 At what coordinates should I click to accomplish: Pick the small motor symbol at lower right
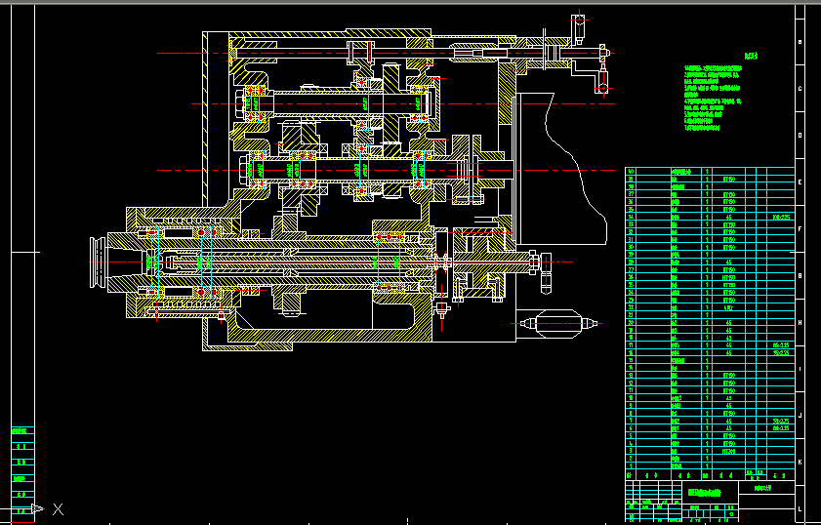[554, 323]
